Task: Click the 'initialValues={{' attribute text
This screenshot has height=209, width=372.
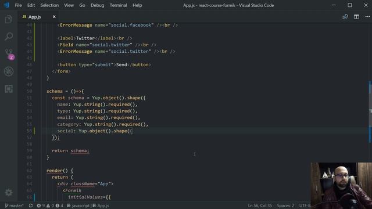Action: click(x=89, y=197)
